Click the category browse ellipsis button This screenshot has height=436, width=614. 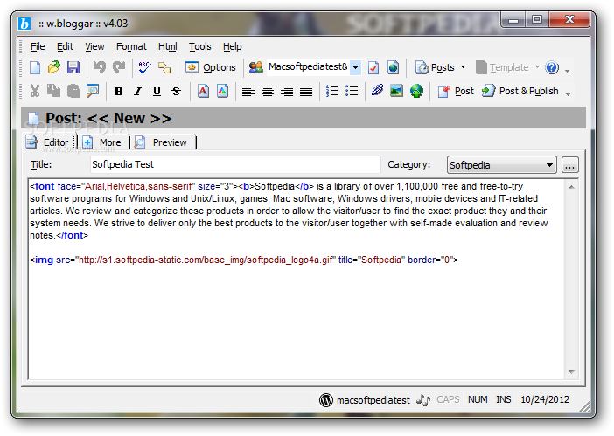pyautogui.click(x=569, y=165)
